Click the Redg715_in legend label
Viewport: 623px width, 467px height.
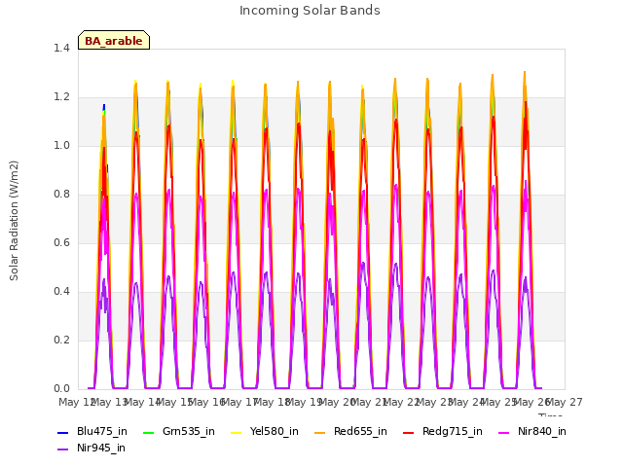point(453,431)
